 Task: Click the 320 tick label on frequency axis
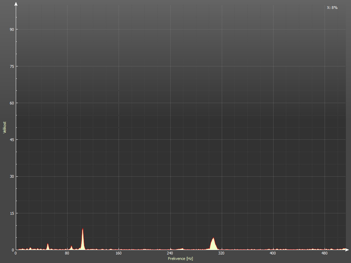221,253
